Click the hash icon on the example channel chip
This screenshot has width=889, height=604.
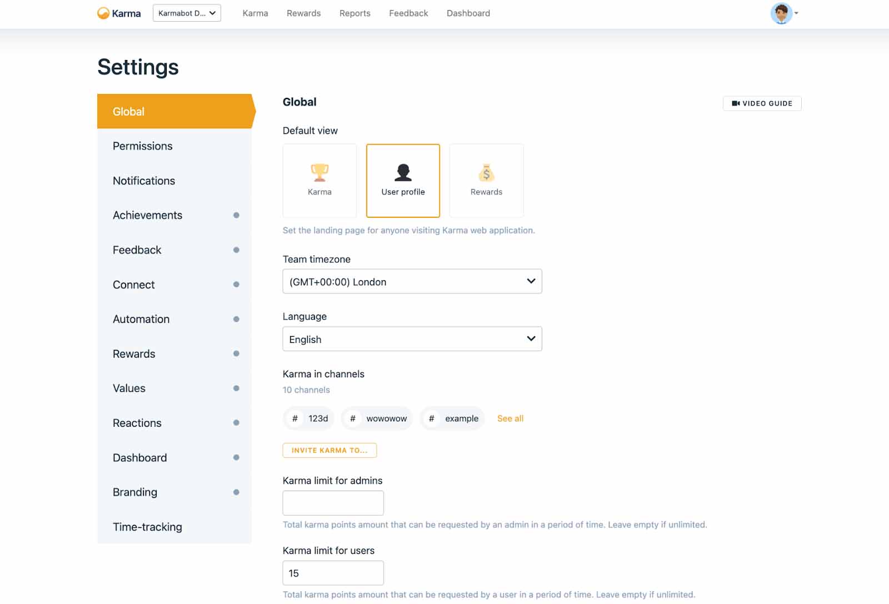click(432, 418)
